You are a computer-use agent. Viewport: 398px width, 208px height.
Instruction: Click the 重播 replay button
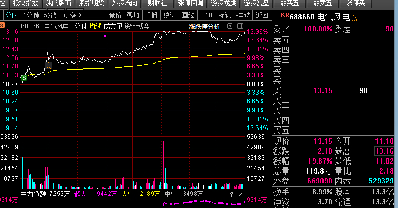click(x=151, y=16)
